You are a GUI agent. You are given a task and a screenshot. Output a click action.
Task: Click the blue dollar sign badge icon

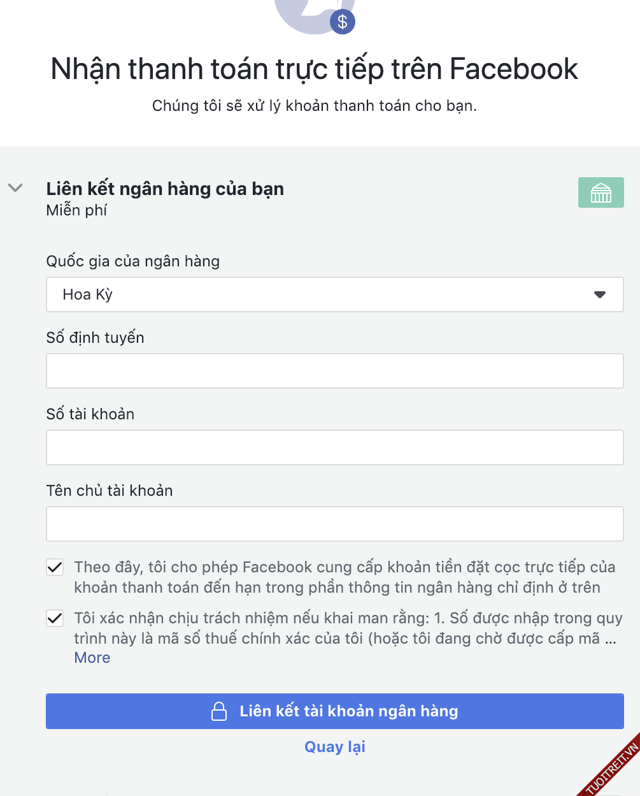tap(343, 22)
